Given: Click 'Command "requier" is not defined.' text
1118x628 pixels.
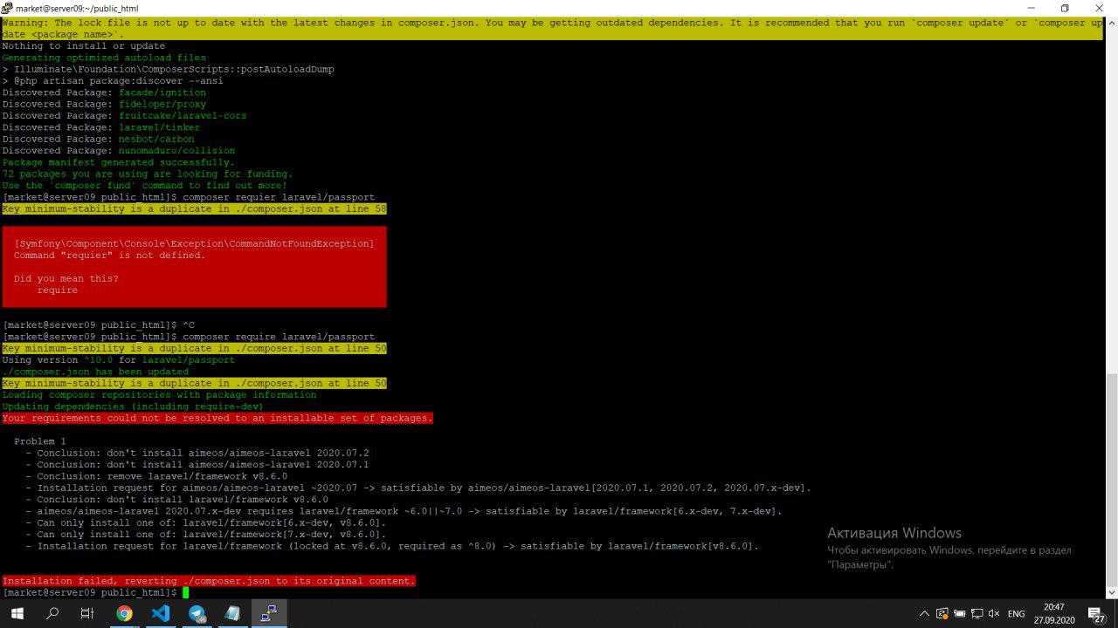Looking at the screenshot, I should pos(110,256).
